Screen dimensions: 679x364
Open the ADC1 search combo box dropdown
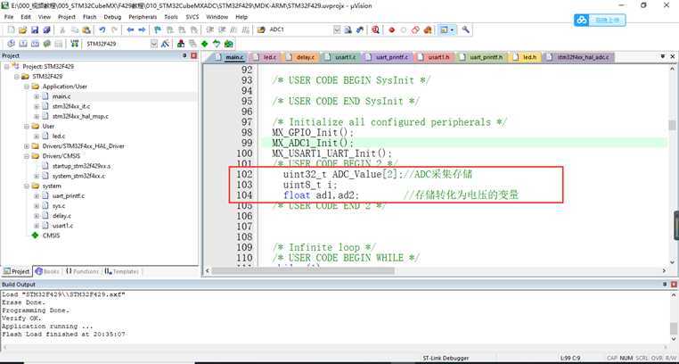click(x=337, y=30)
